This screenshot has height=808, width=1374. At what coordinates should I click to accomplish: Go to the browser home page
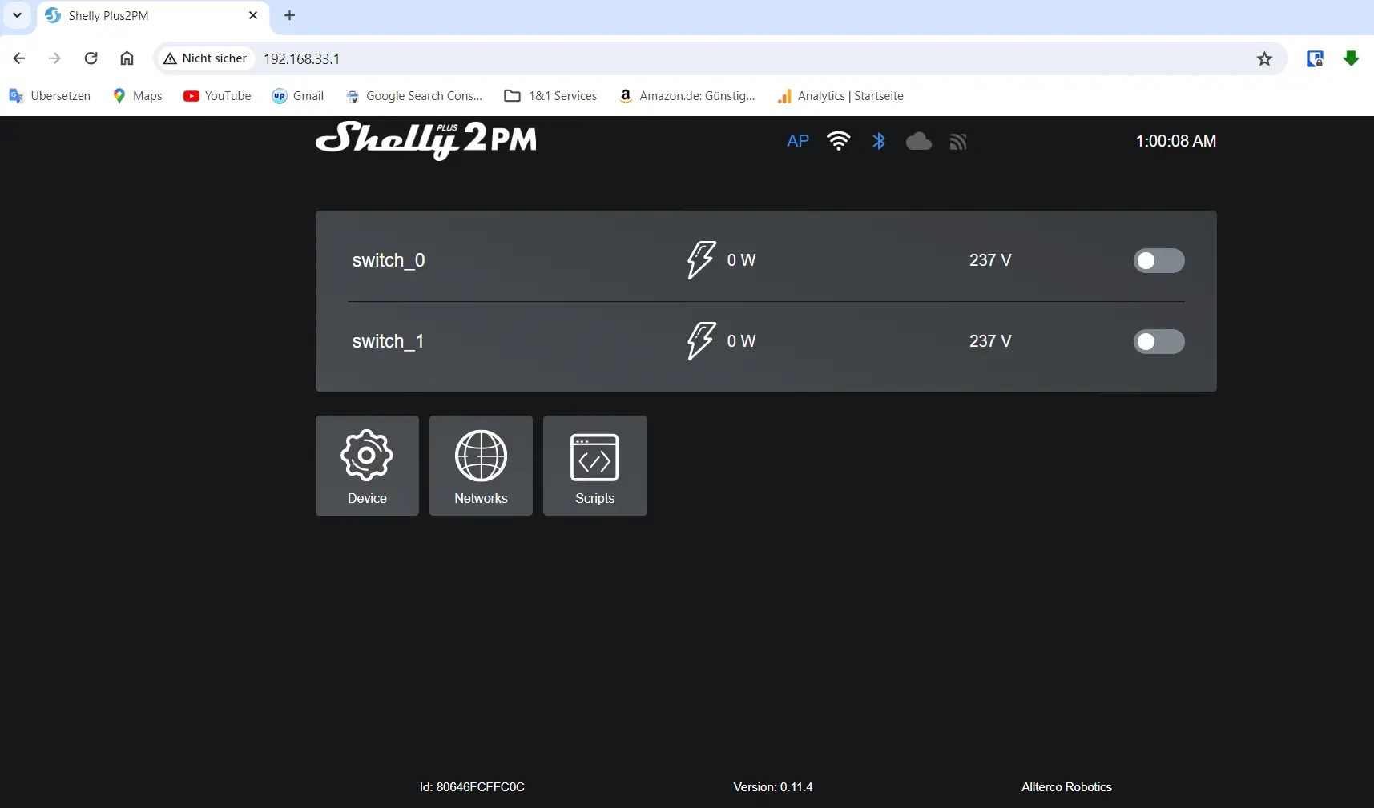click(127, 58)
